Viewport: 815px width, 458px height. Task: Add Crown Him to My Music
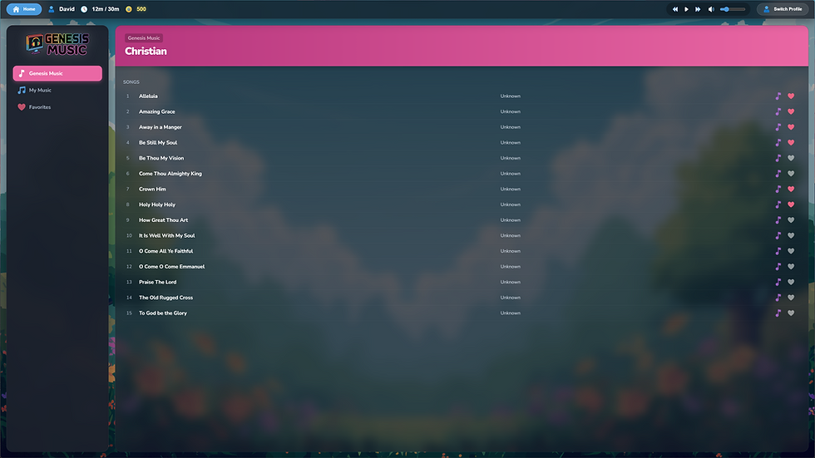(778, 189)
